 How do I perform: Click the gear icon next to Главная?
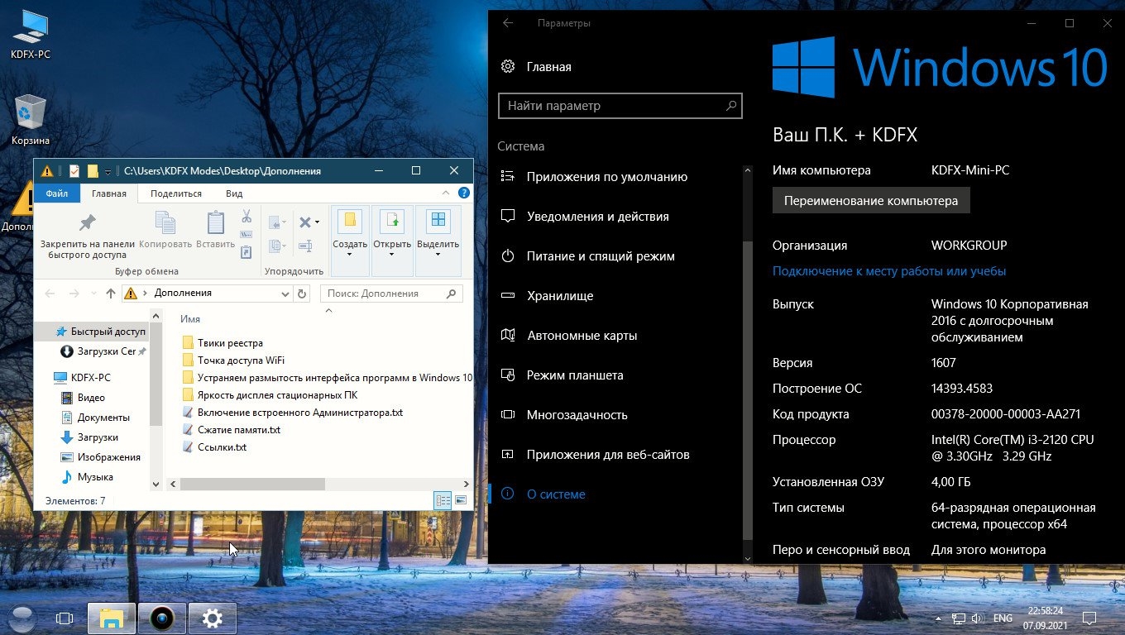509,67
